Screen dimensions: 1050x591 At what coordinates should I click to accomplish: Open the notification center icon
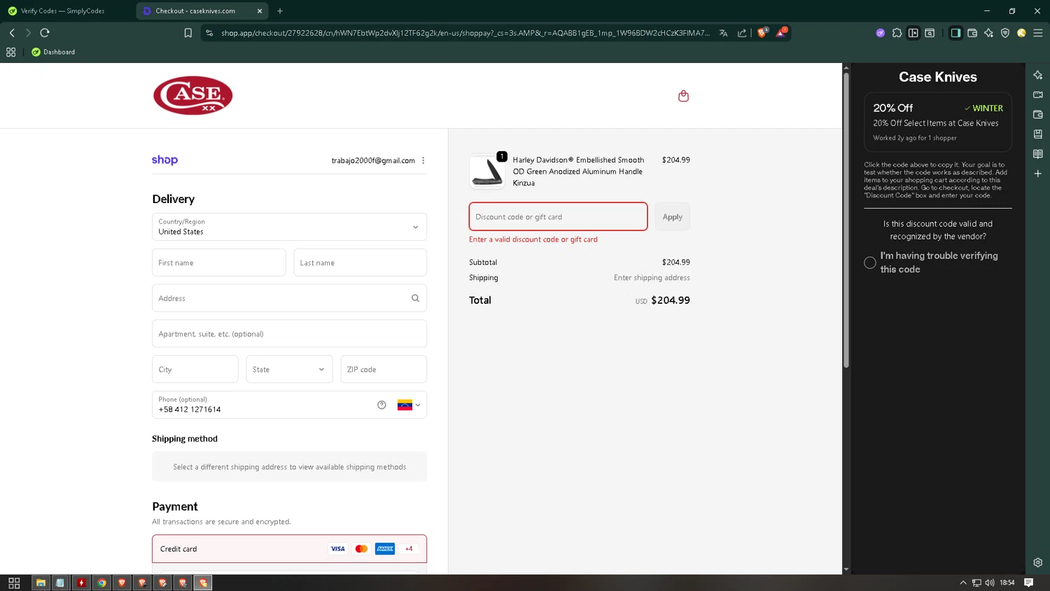(1028, 583)
